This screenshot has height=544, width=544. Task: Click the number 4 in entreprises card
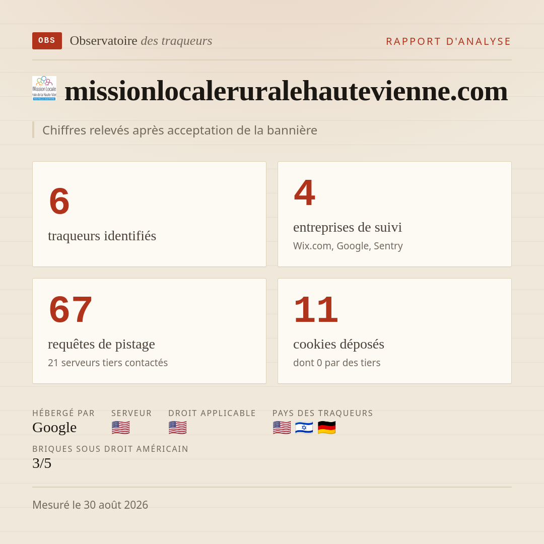305,192
